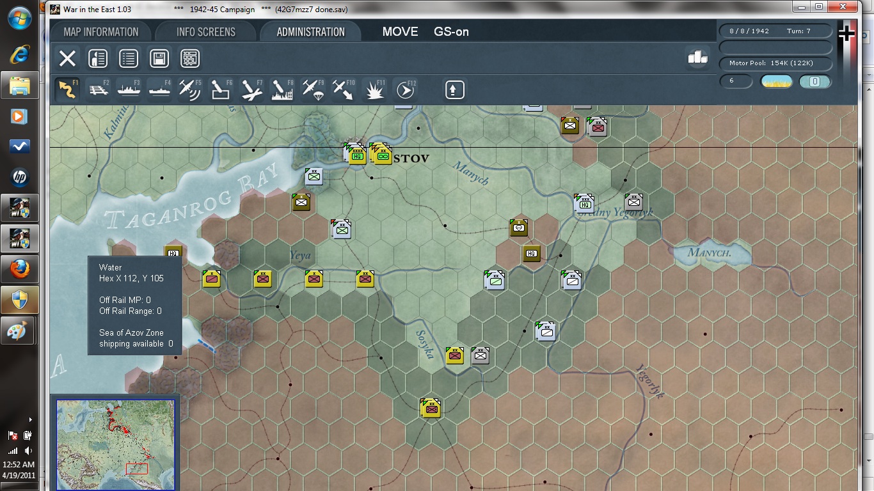Click the Yeya river label
The height and width of the screenshot is (491, 874).
300,256
